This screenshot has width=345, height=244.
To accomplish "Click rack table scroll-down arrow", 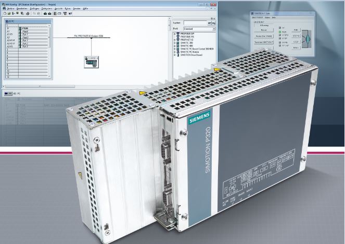I will pos(49,76).
